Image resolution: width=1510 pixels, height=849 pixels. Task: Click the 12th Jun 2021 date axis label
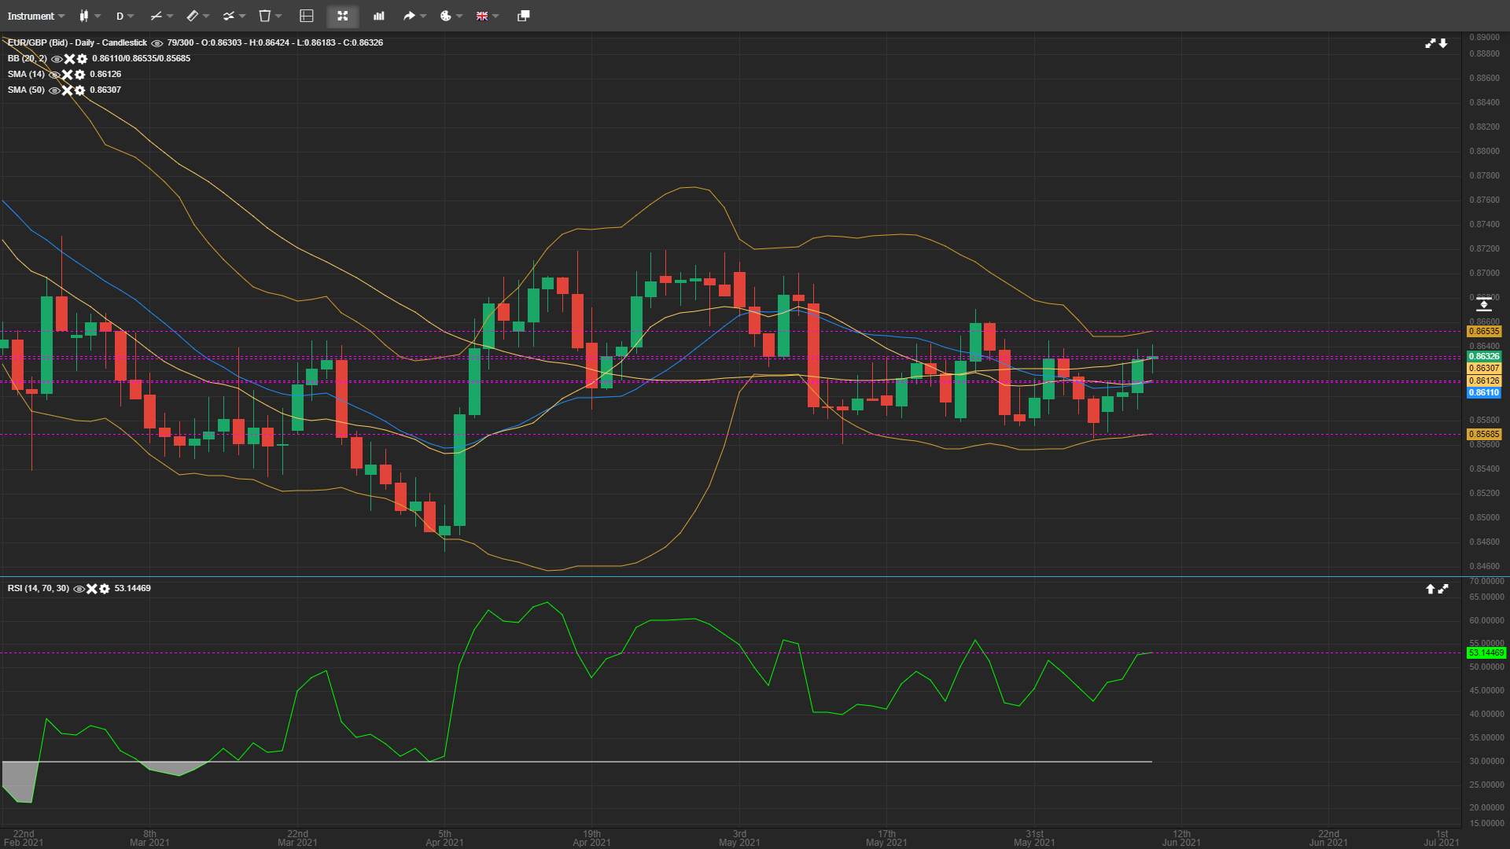pyautogui.click(x=1181, y=838)
